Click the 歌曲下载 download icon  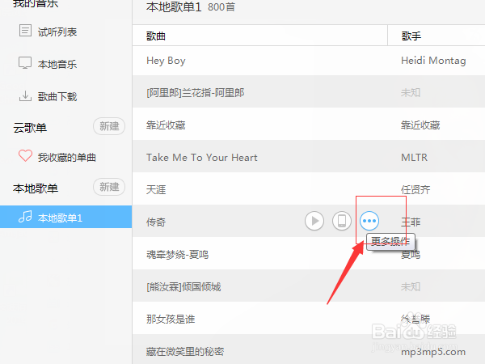coord(25,96)
